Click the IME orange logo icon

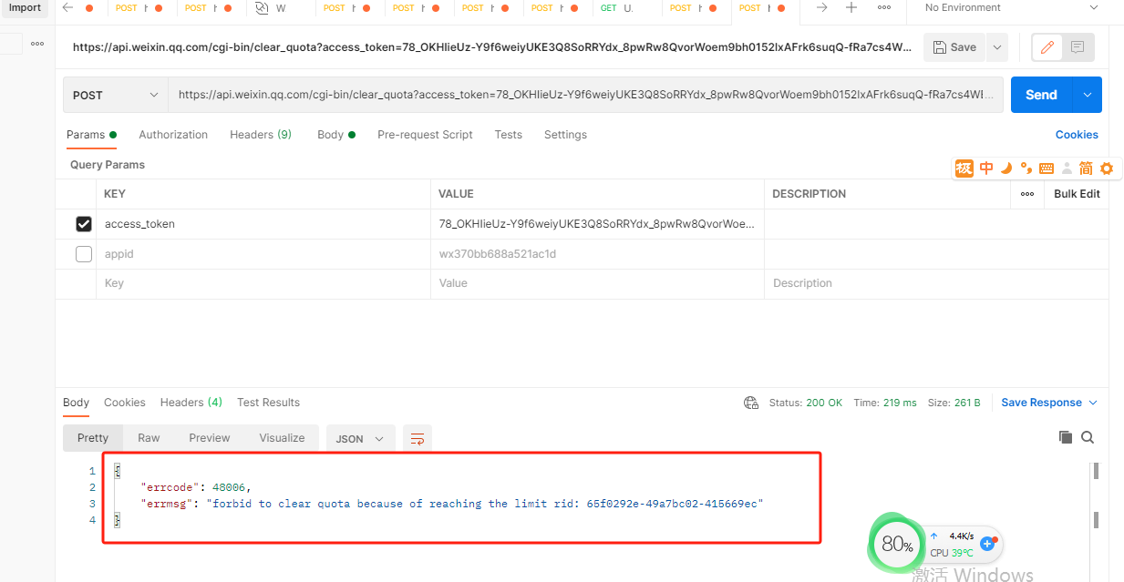(964, 168)
